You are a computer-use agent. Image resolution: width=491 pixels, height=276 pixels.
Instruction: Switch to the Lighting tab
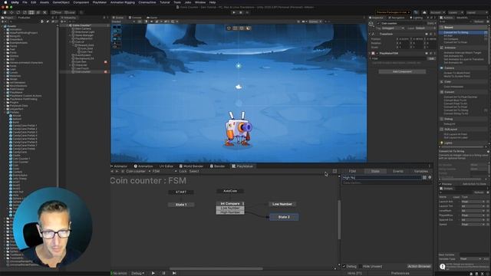417,18
